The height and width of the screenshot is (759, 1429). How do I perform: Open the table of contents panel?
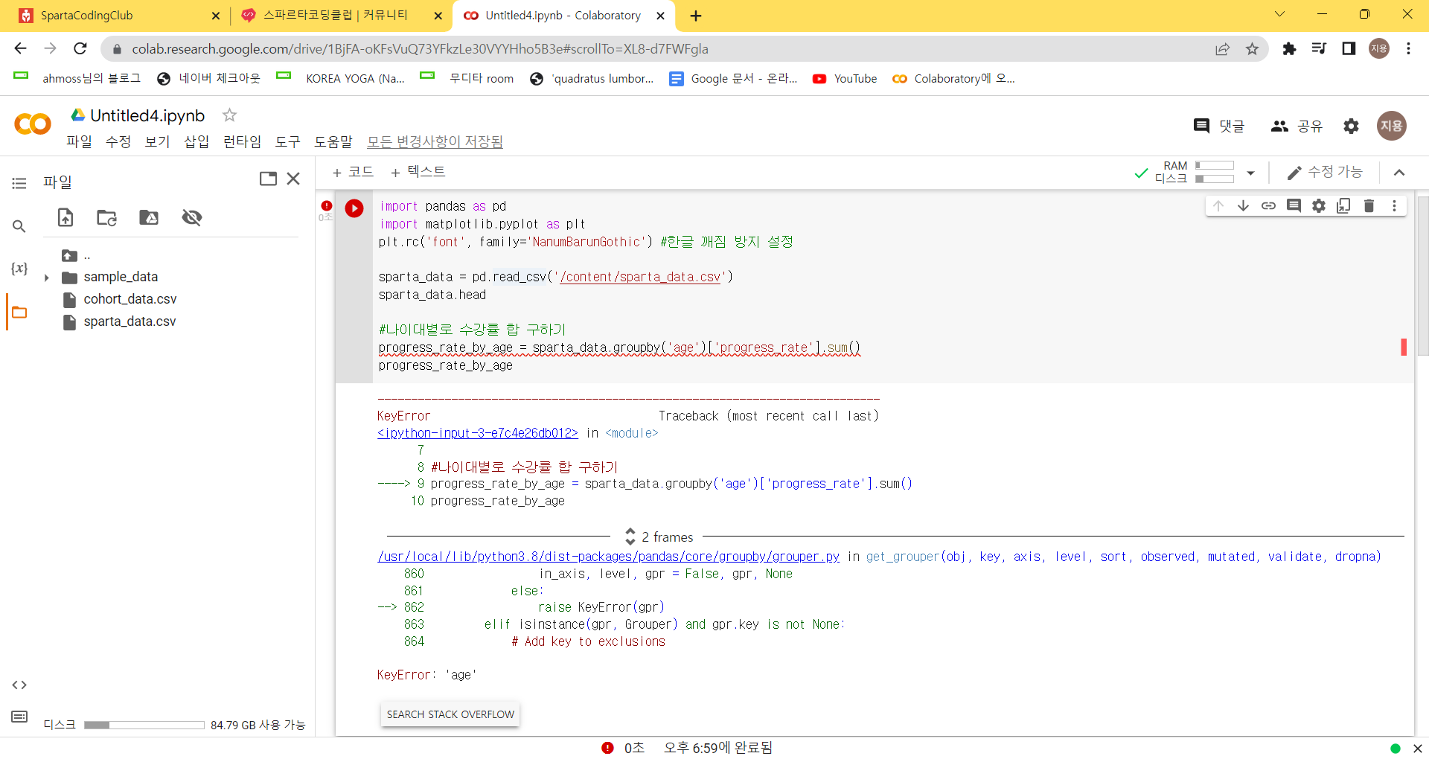(x=19, y=183)
